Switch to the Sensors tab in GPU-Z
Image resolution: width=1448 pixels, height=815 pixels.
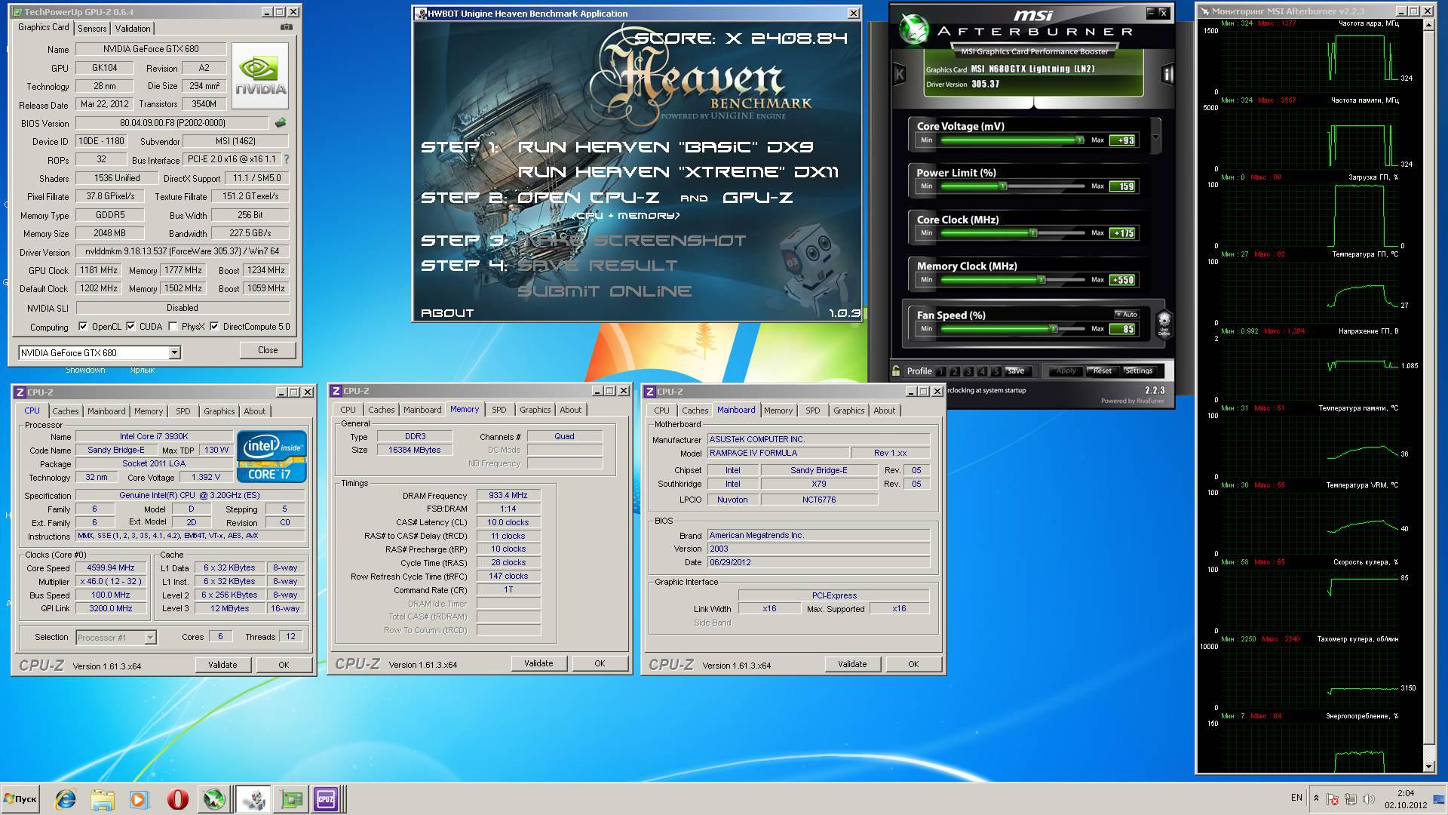coord(92,28)
